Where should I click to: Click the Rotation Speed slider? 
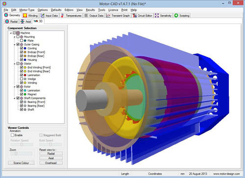[22, 144]
